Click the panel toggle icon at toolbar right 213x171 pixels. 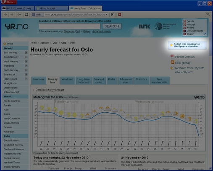tap(208, 15)
